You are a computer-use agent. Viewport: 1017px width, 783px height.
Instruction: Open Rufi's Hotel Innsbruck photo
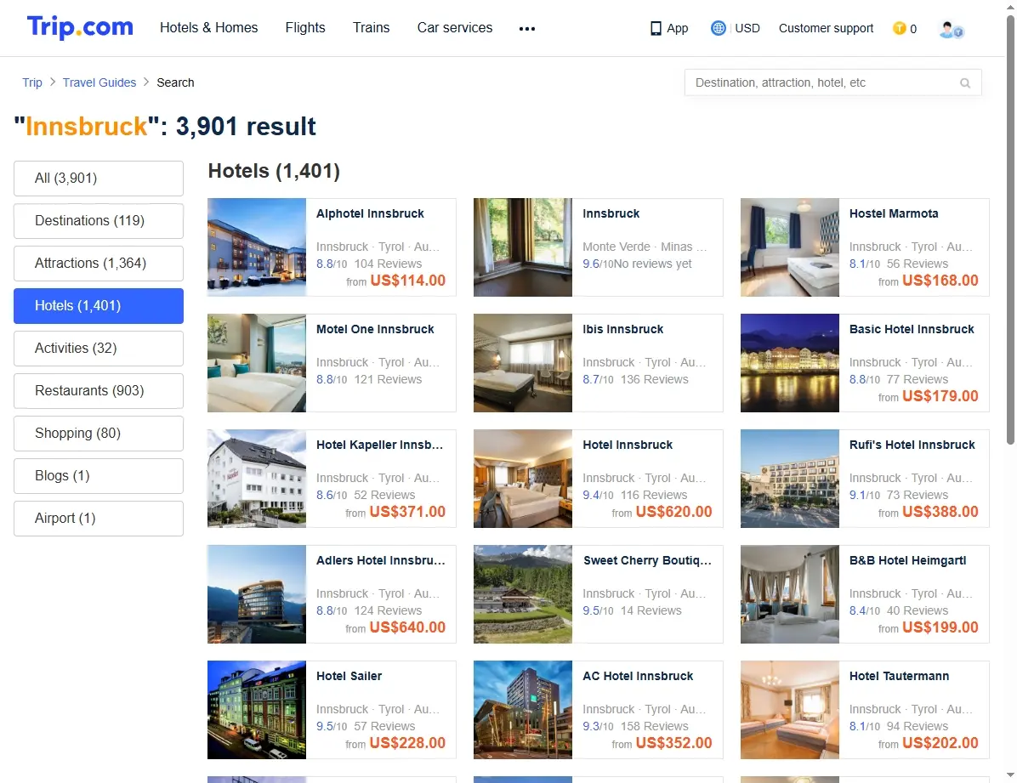click(790, 478)
